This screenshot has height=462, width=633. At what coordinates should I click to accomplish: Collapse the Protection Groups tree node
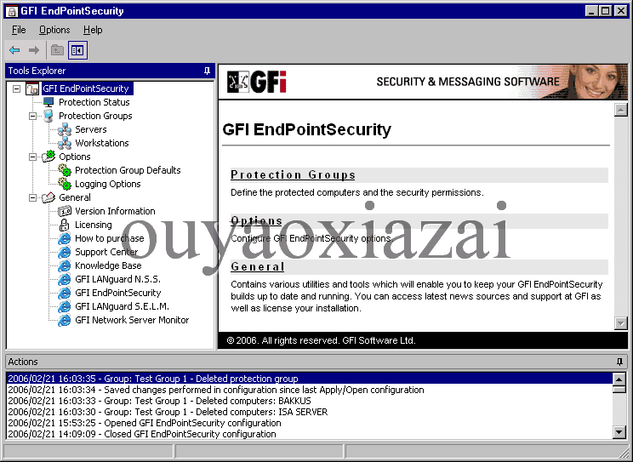[32, 116]
